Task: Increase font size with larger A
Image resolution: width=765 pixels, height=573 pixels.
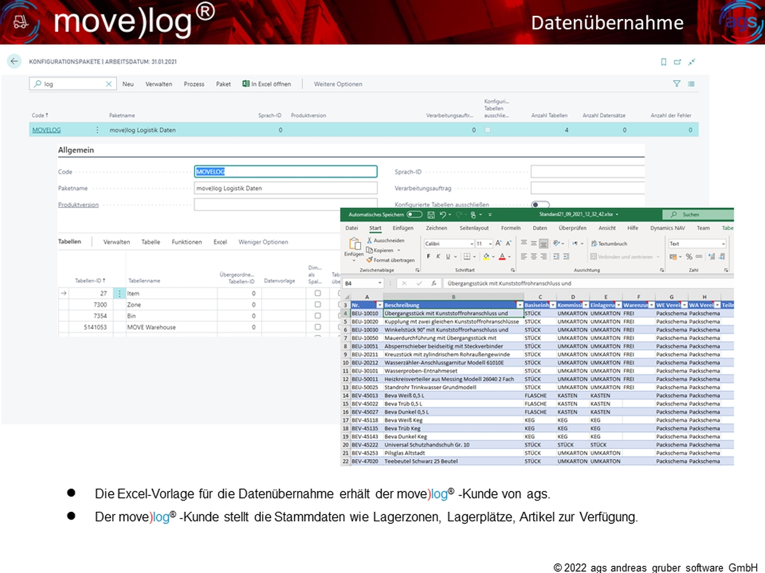Action: (x=499, y=243)
